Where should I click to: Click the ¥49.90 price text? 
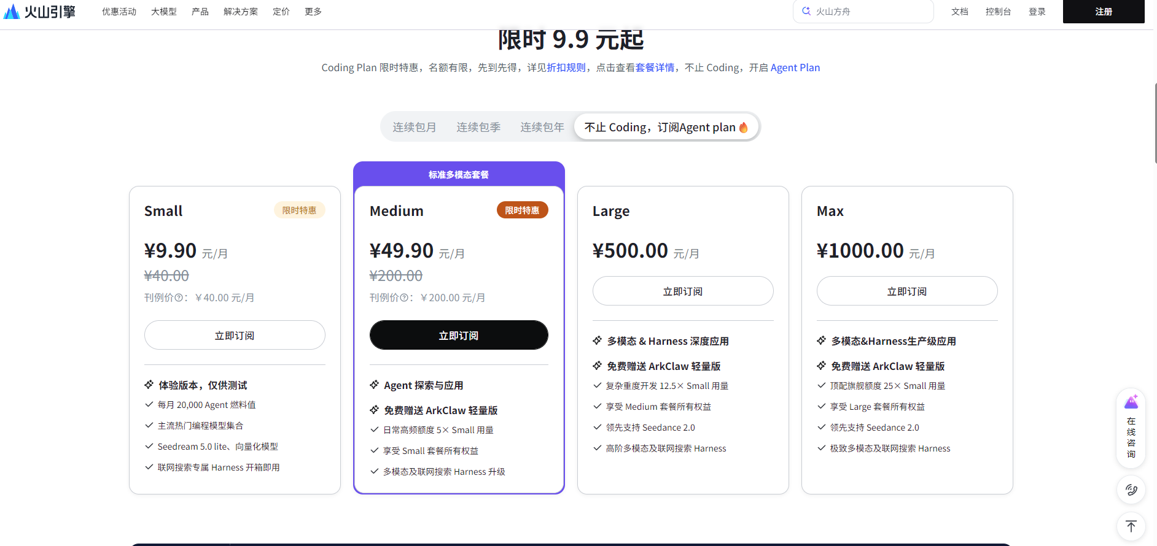point(402,250)
